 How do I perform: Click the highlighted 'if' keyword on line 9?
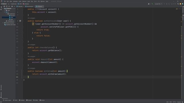(33, 24)
